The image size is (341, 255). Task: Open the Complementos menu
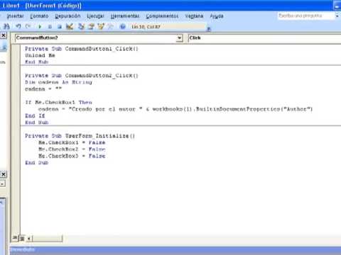162,16
